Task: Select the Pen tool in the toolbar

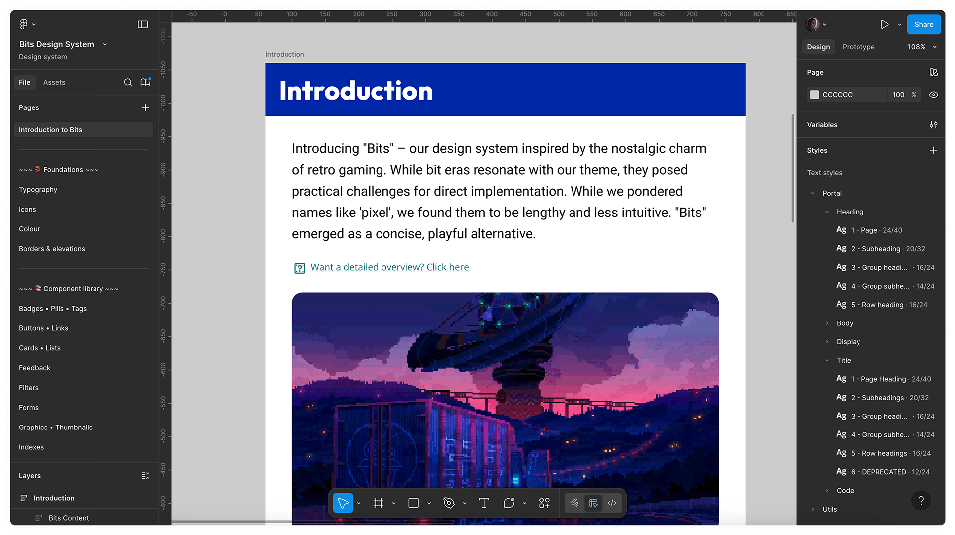Action: pos(449,503)
